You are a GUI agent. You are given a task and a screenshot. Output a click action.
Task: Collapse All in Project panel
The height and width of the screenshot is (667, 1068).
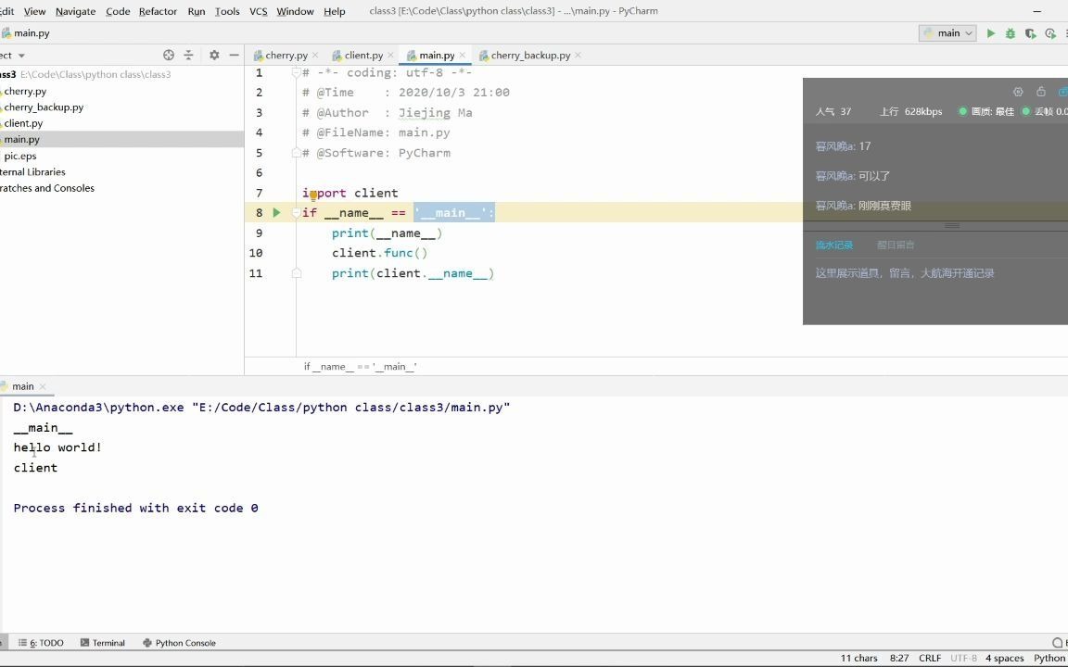coord(188,55)
